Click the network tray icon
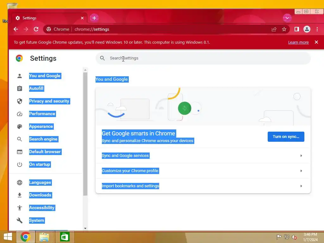 point(287,237)
